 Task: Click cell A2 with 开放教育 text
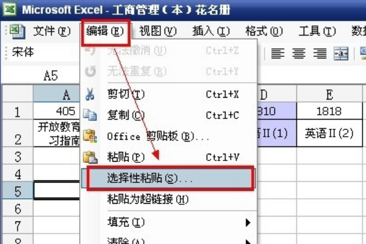57,134
